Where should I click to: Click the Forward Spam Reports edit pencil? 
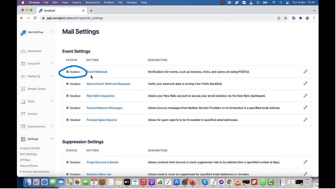pyautogui.click(x=305, y=120)
